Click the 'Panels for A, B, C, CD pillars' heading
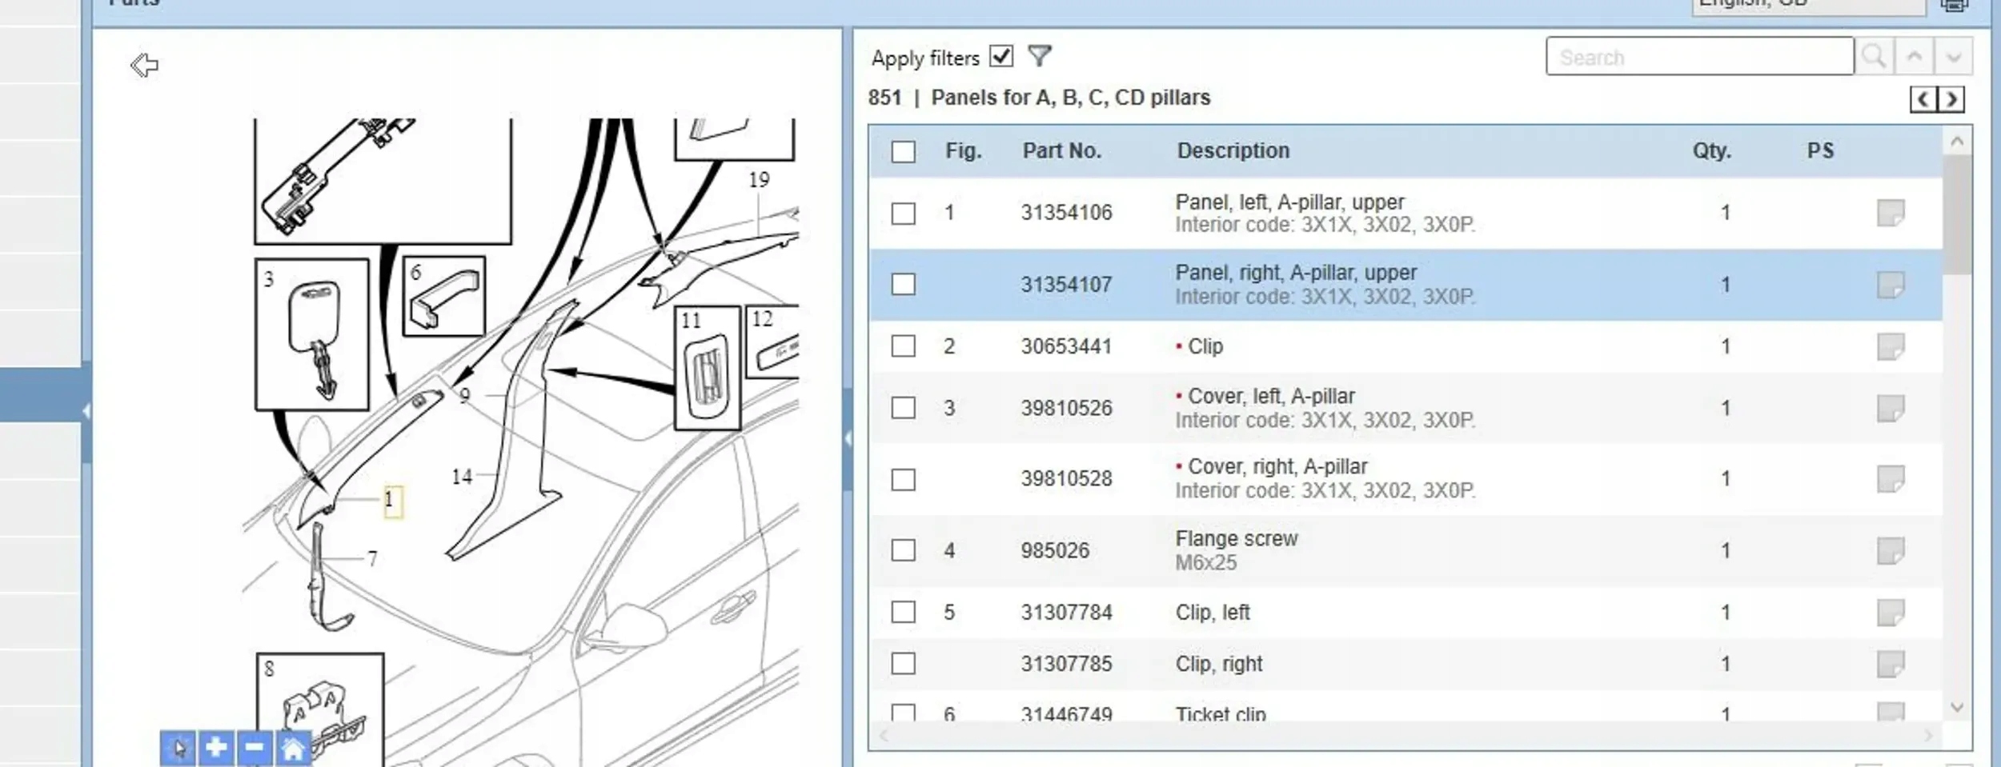Viewport: 2001px width, 767px height. coord(1071,98)
